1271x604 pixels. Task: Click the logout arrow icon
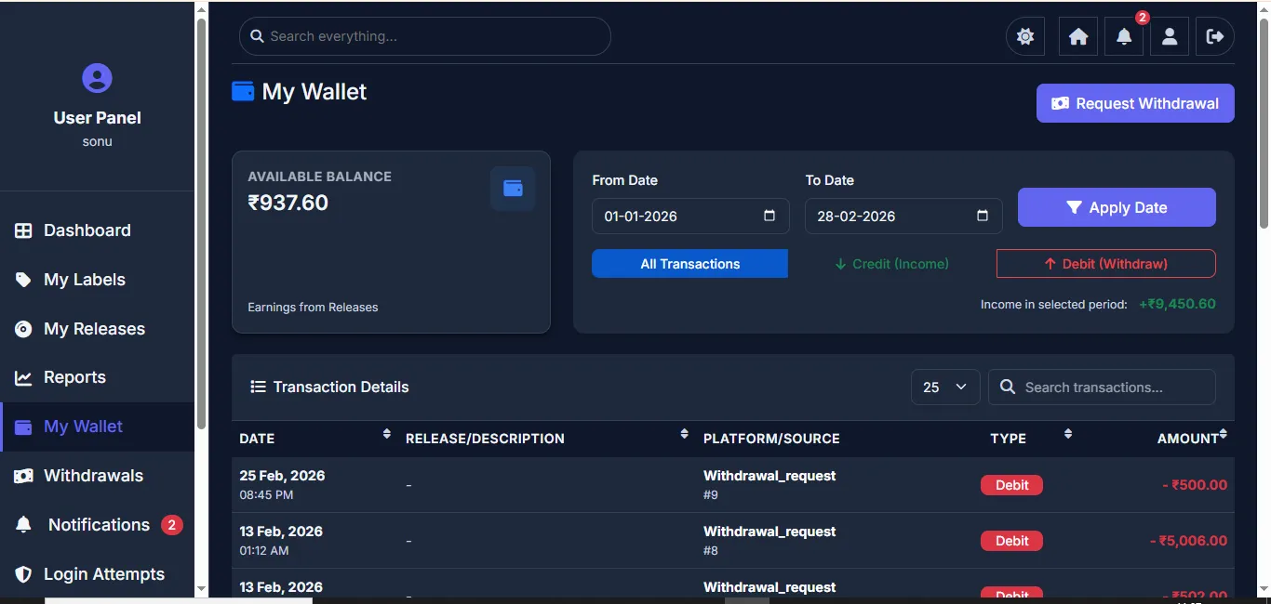[1215, 37]
